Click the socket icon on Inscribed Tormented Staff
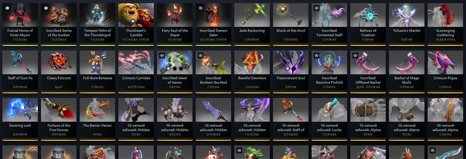 coord(317,8)
